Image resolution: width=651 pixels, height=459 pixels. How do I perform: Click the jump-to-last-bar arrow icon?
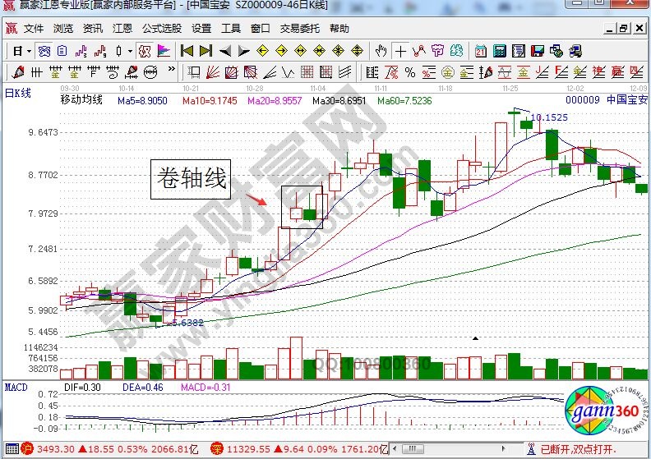[205, 51]
